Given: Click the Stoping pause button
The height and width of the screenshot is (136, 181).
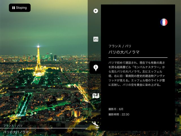Looking at the screenshot, I should [20, 8].
